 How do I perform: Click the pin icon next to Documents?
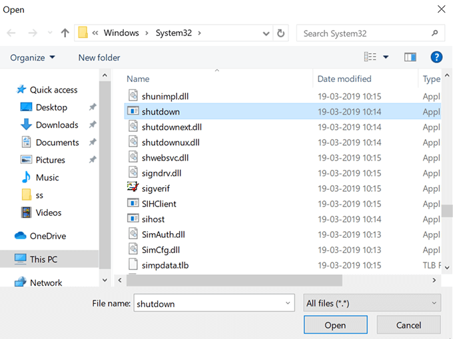point(93,142)
